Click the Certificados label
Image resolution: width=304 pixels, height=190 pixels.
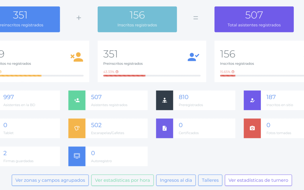189,133
